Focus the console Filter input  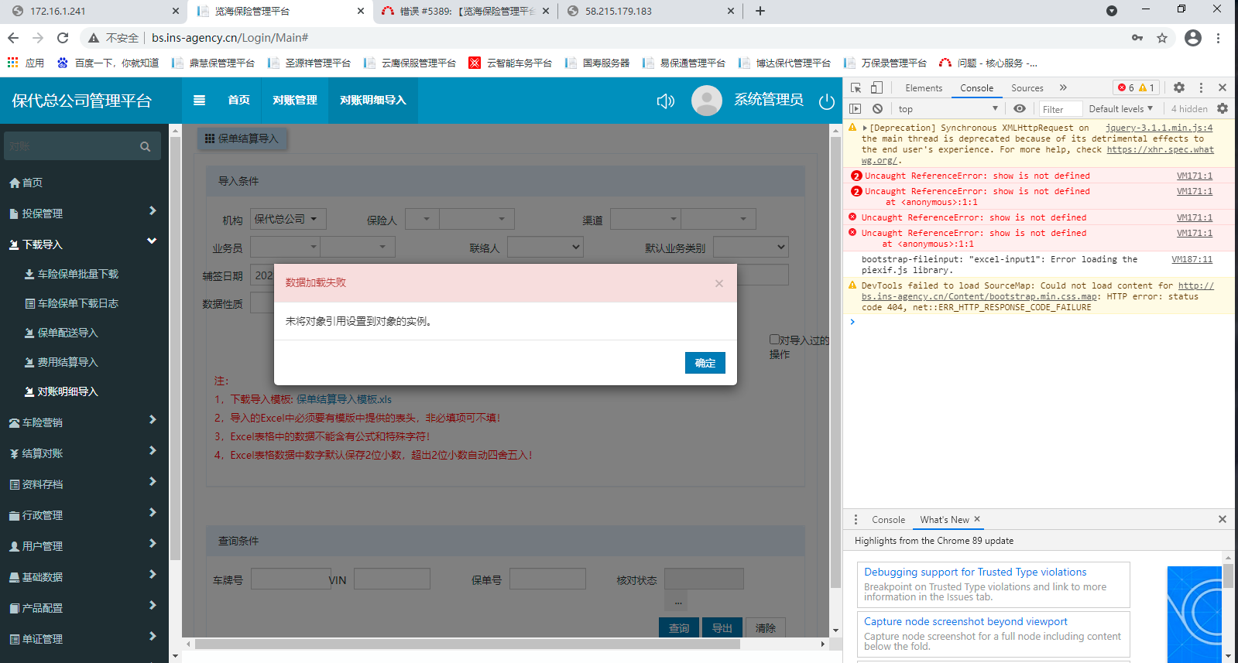tap(1060, 109)
